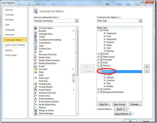Move selected tab down with arrow button
The width and height of the screenshot is (157, 123).
click(x=147, y=71)
